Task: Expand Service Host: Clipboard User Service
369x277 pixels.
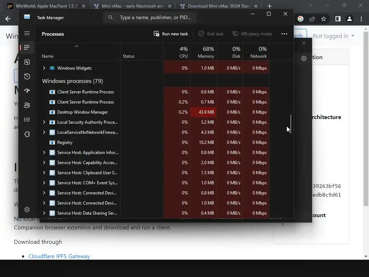Action: pyautogui.click(x=44, y=173)
